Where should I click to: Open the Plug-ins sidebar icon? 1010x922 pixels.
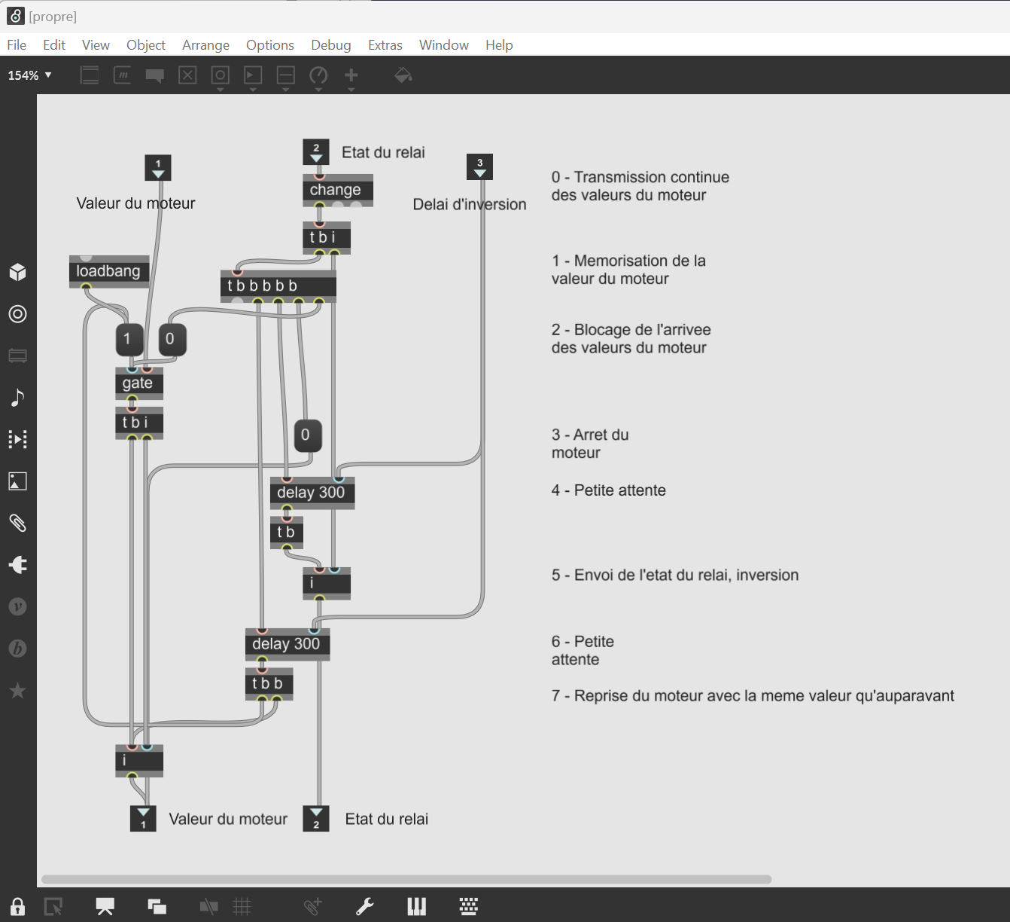click(18, 565)
